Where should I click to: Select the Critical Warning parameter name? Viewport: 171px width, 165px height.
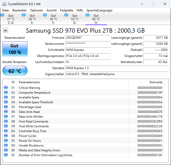coord(29,88)
